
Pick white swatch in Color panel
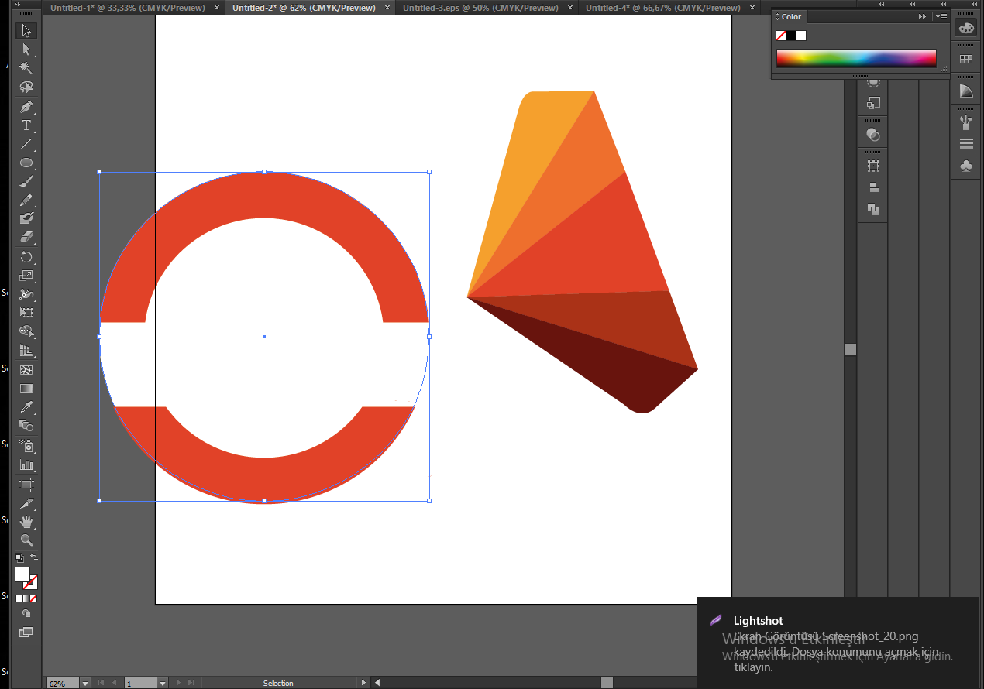tap(801, 36)
